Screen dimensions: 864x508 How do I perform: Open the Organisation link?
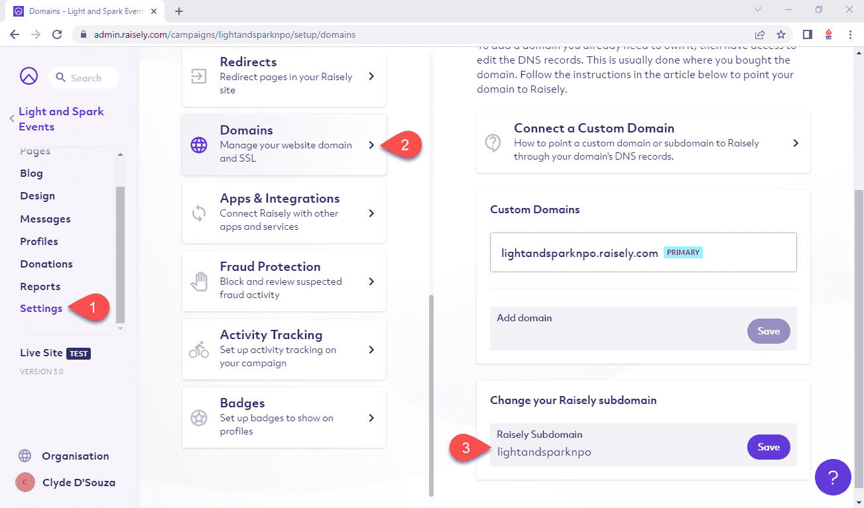point(75,456)
